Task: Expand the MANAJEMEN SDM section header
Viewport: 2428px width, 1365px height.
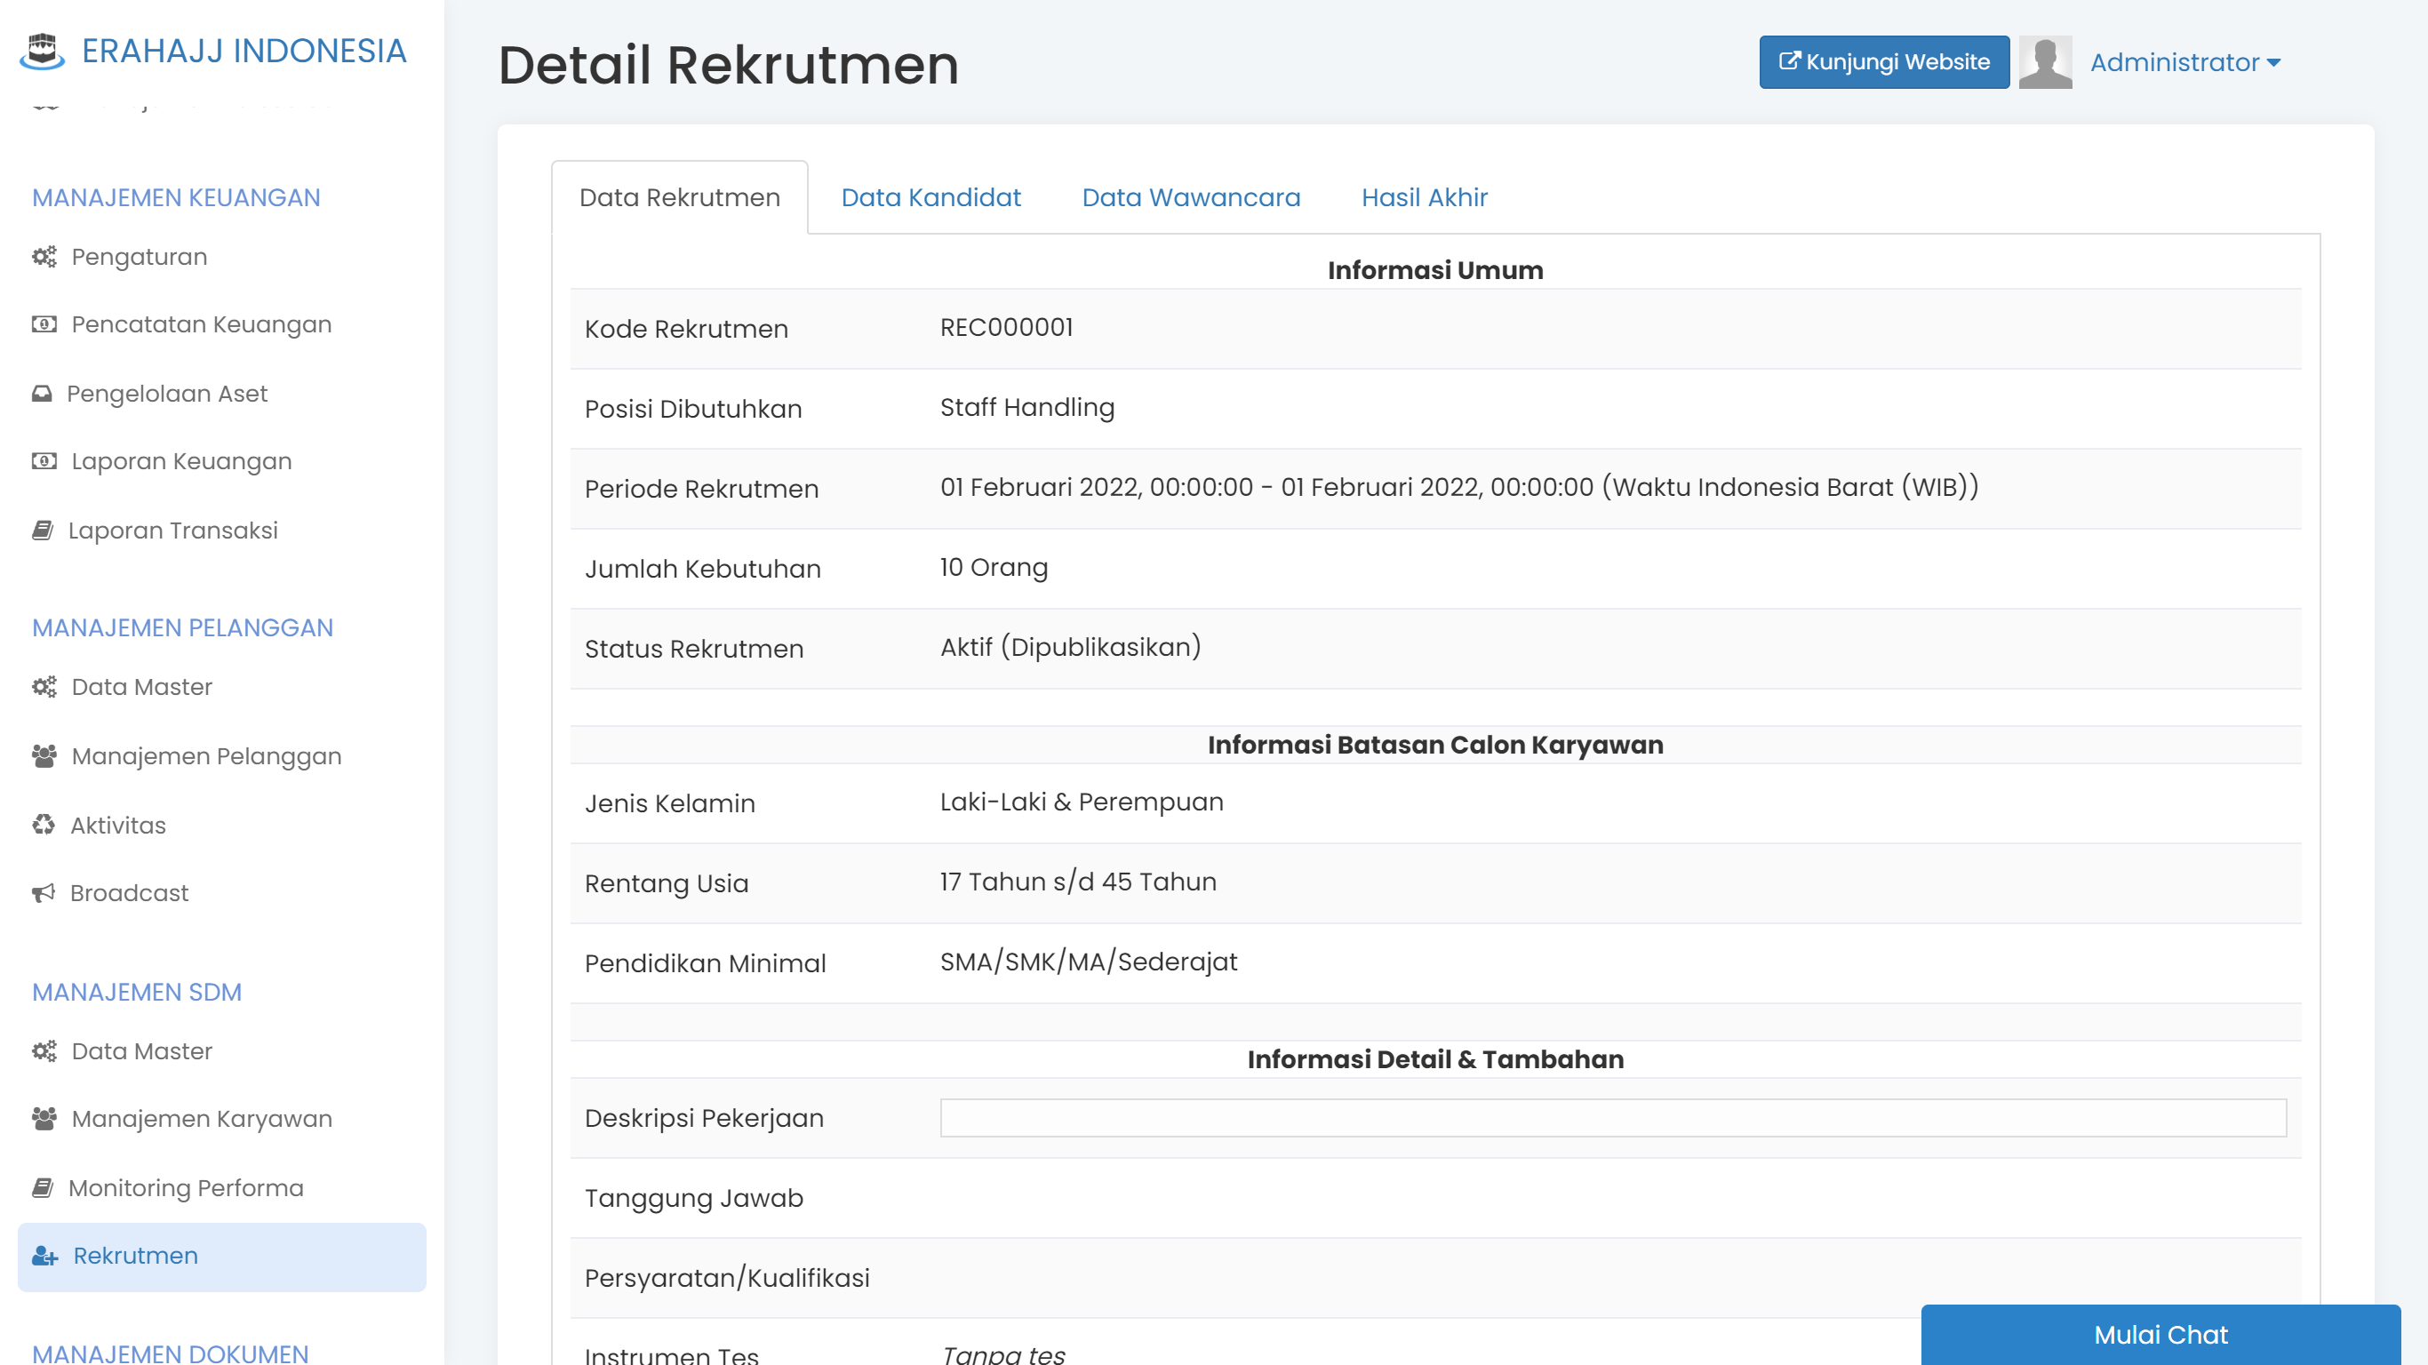Action: pyautogui.click(x=137, y=992)
